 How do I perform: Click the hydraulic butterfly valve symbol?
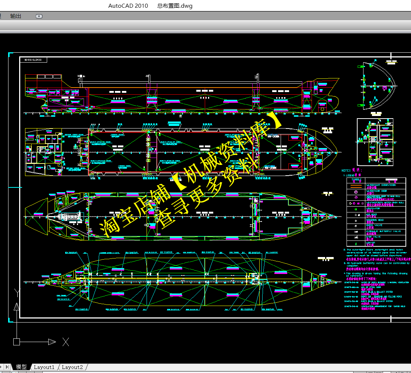356,232
